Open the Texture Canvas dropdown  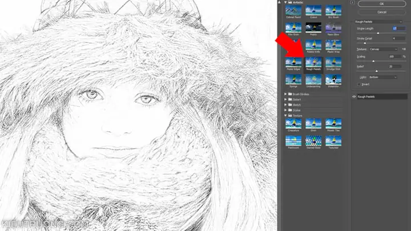click(x=384, y=49)
